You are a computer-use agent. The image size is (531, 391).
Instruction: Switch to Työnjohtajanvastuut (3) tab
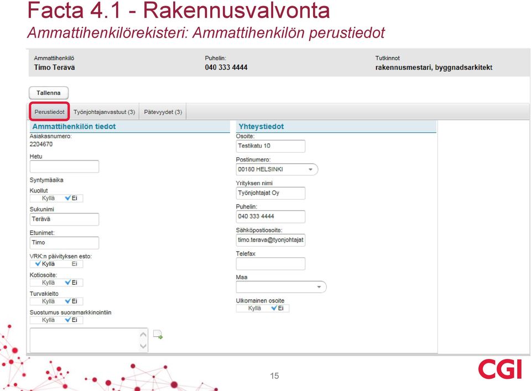tap(105, 112)
